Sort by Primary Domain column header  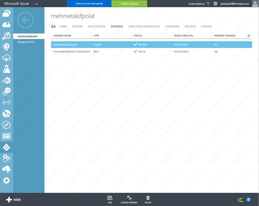pos(224,36)
